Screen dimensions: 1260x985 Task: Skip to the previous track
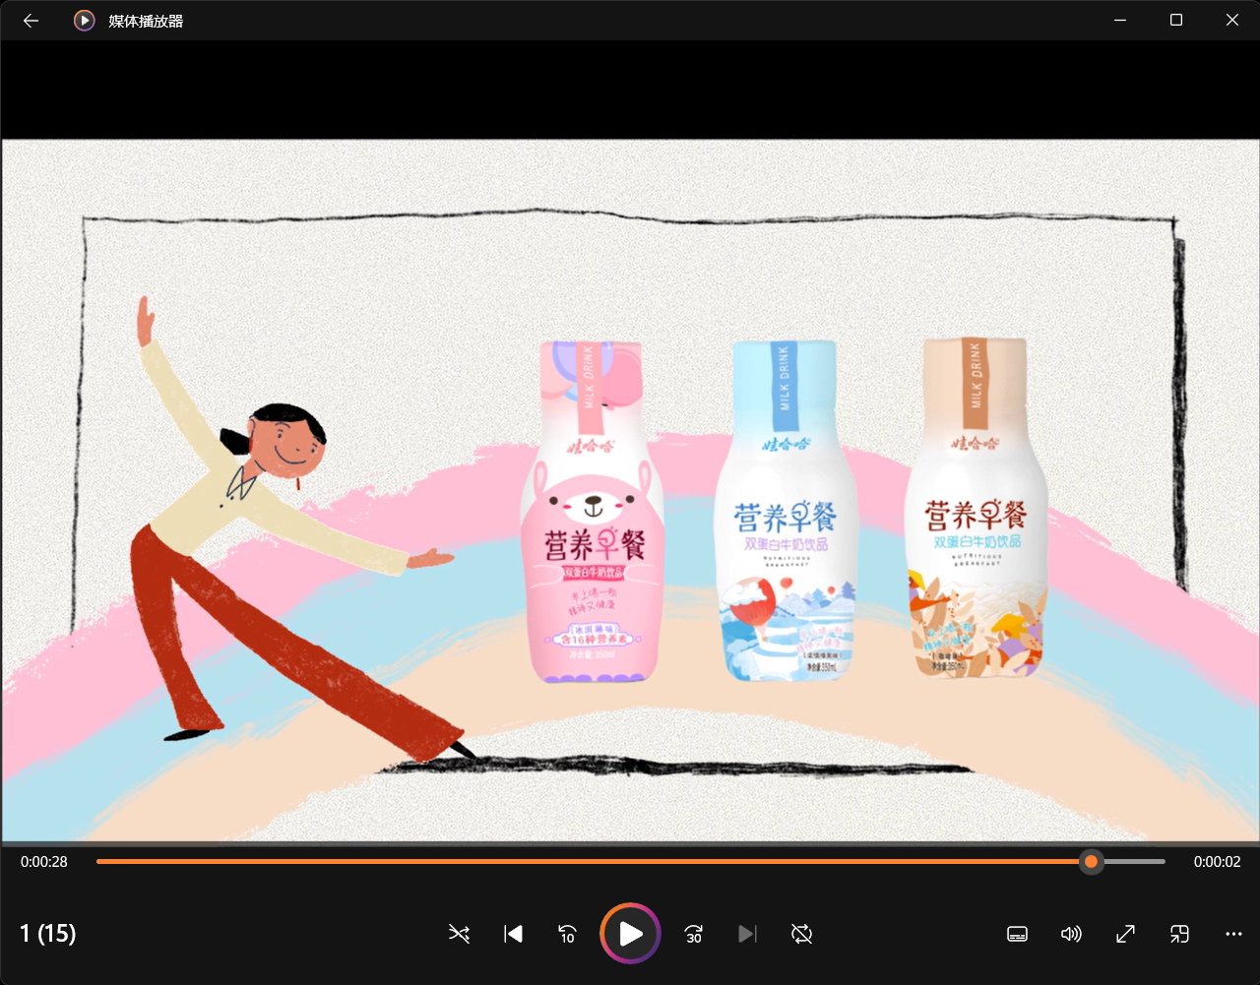click(513, 934)
